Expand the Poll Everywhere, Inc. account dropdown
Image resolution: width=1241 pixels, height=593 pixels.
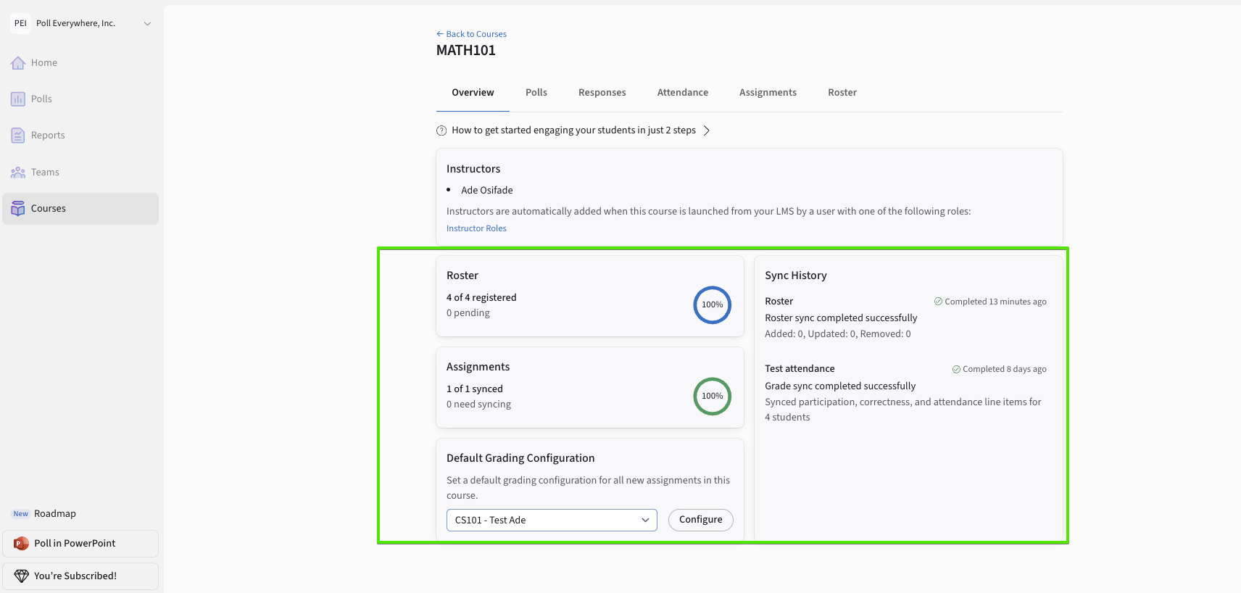pyautogui.click(x=147, y=24)
